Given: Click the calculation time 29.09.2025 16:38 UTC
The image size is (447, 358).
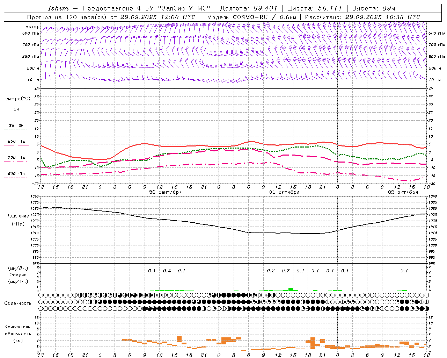Looking at the screenshot, I should 382,17.
